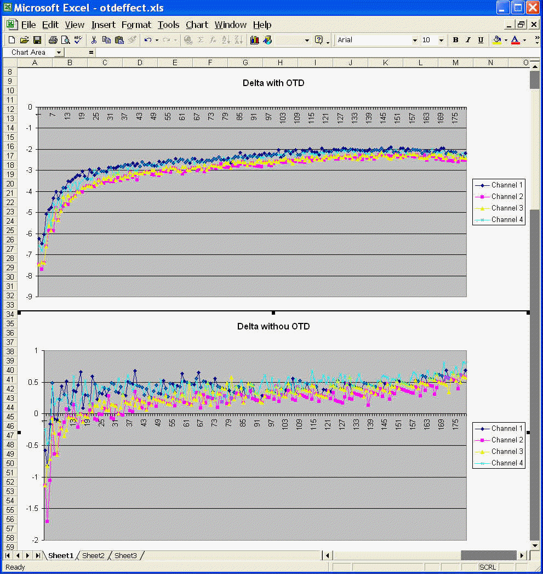Click the Paste clipboard icon
The height and width of the screenshot is (574, 543).
pos(119,40)
